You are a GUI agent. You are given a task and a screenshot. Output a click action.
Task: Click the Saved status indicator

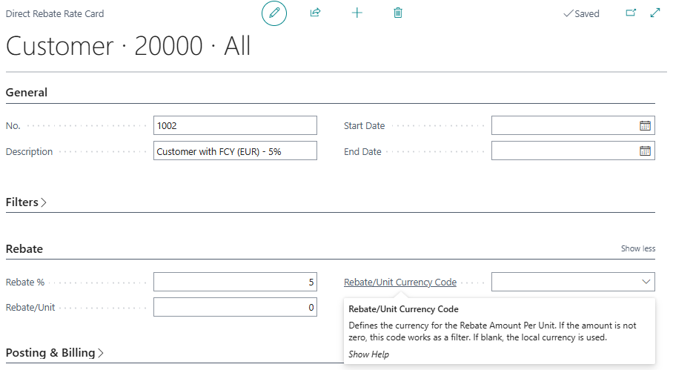[581, 14]
